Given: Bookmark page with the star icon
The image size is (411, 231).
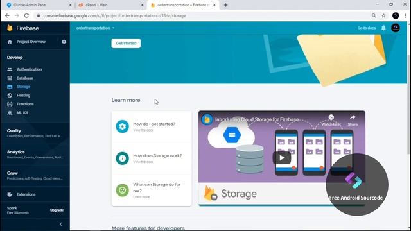Looking at the screenshot, I should tap(383, 15).
